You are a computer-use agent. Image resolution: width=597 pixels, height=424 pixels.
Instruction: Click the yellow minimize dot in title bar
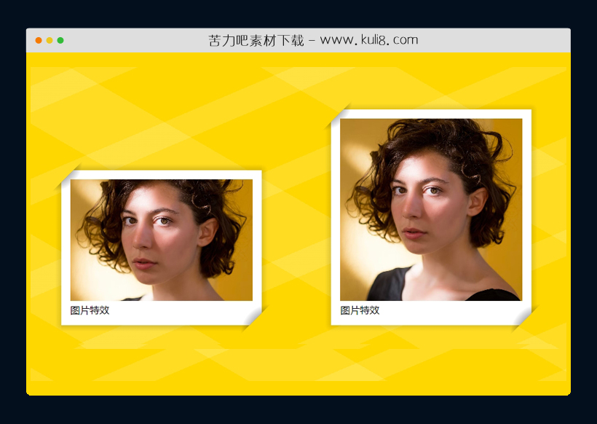[x=50, y=40]
